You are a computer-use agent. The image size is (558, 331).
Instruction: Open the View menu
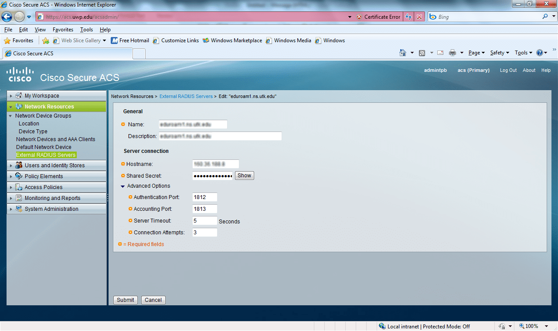click(x=40, y=30)
